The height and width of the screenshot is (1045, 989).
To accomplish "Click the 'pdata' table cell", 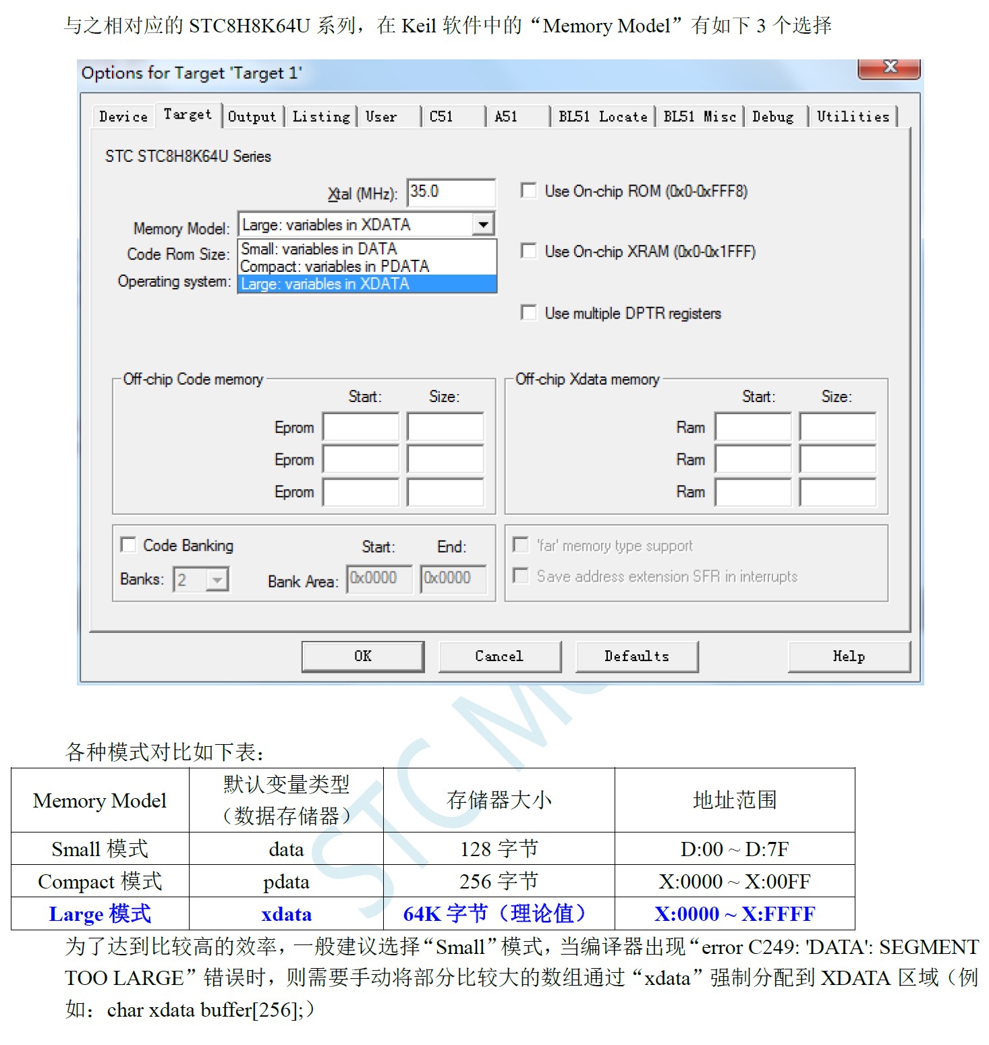I will pos(286,881).
